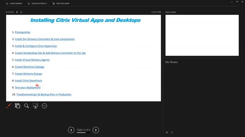Click the Next slide preview thumbnail
Screen dimensions: 245x137
[x=202, y=35]
